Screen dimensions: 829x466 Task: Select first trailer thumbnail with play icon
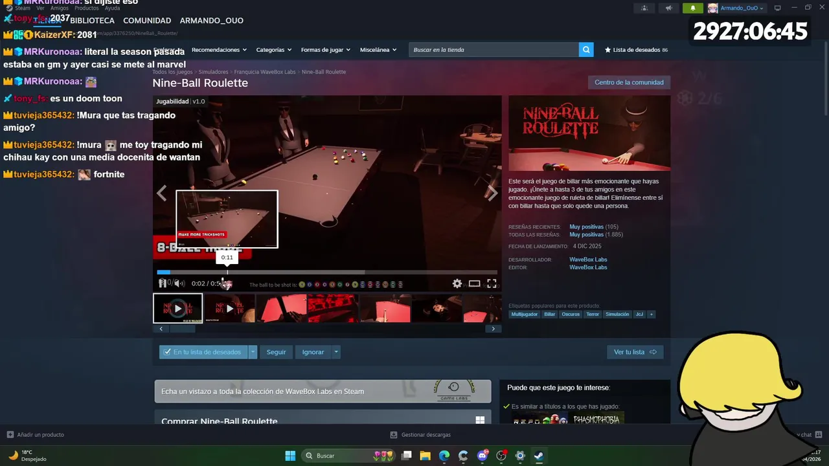pyautogui.click(x=177, y=308)
